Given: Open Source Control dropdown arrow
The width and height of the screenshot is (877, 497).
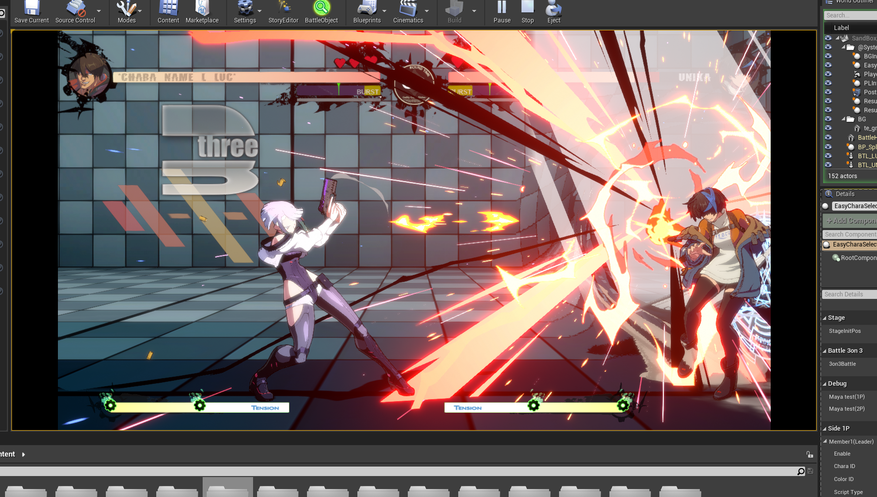Looking at the screenshot, I should pyautogui.click(x=99, y=10).
